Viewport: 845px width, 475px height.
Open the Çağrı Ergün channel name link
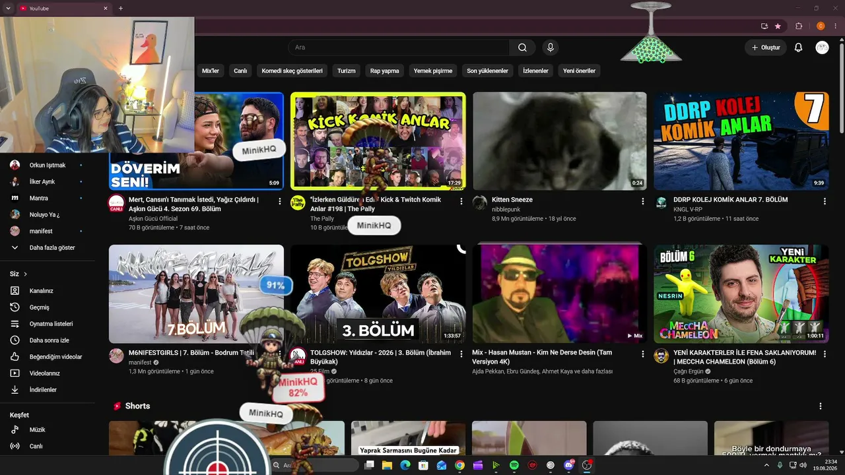(x=689, y=371)
